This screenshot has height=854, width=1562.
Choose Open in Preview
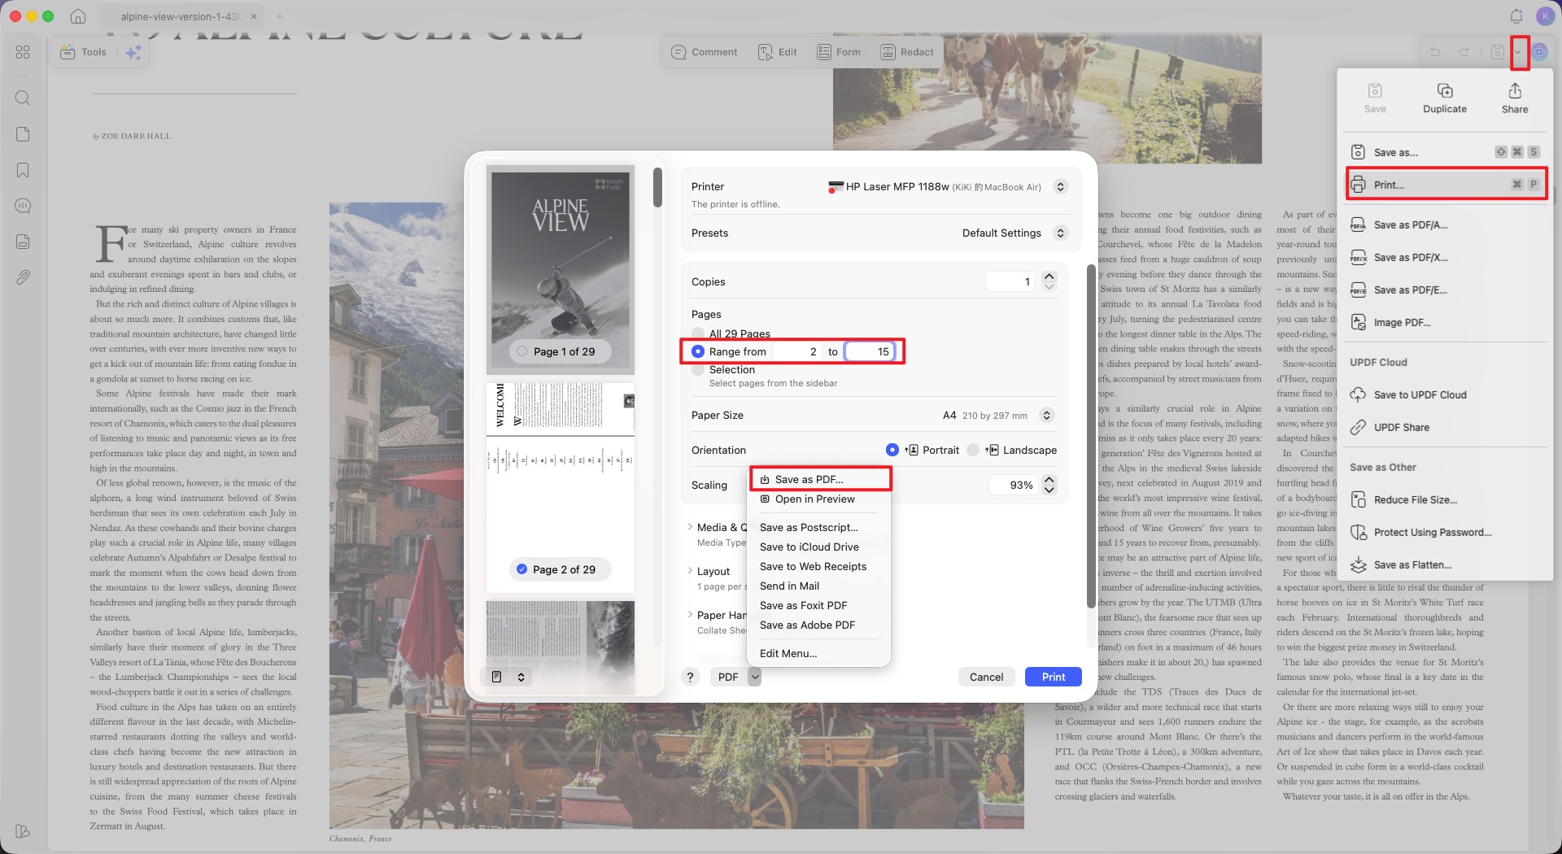pyautogui.click(x=819, y=499)
